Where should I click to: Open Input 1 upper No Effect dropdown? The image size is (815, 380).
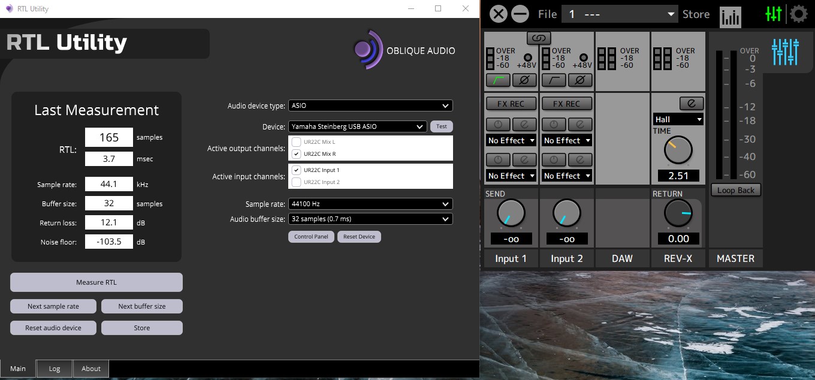coord(511,140)
